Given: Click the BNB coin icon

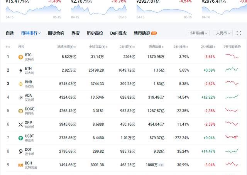Looking at the screenshot, I should click(x=20, y=84).
